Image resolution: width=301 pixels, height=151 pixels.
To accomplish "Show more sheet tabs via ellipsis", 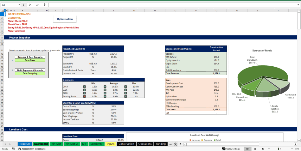I will [x=171, y=144].
